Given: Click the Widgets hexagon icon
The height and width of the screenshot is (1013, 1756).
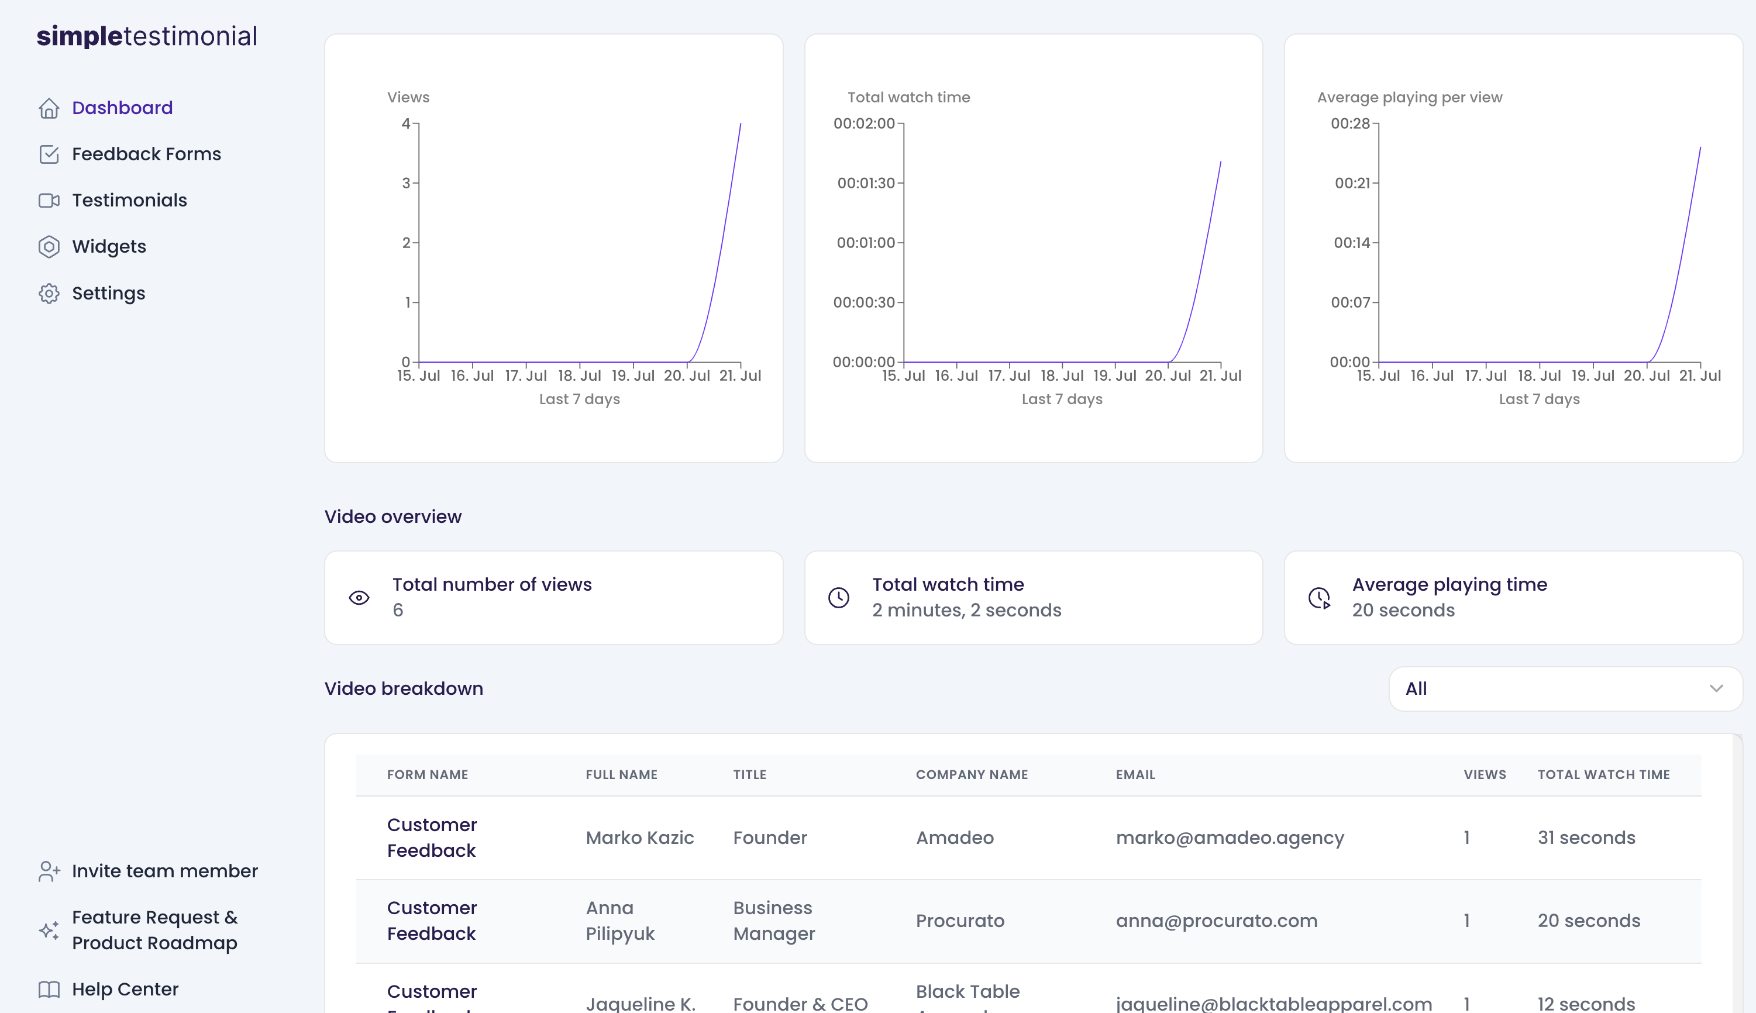Looking at the screenshot, I should coord(49,247).
